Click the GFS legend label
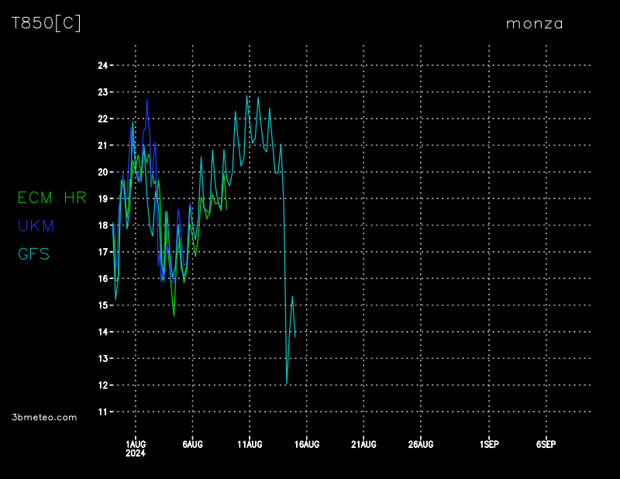620x479 pixels. click(x=33, y=253)
